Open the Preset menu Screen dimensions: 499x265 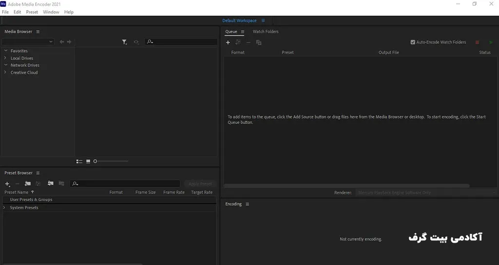click(x=32, y=12)
